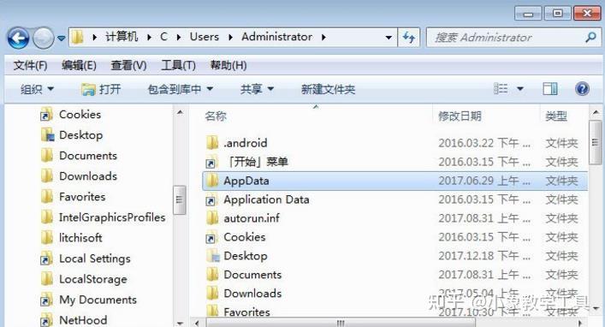Click the navigation pane scroll down arrow
Image resolution: width=605 pixels, height=327 pixels.
[x=180, y=323]
